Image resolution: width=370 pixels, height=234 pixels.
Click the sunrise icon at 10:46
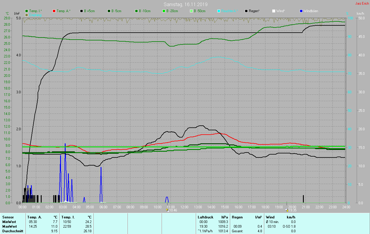(167, 210)
